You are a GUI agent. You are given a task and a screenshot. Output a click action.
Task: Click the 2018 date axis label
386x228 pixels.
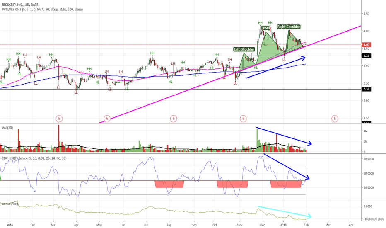point(10,225)
